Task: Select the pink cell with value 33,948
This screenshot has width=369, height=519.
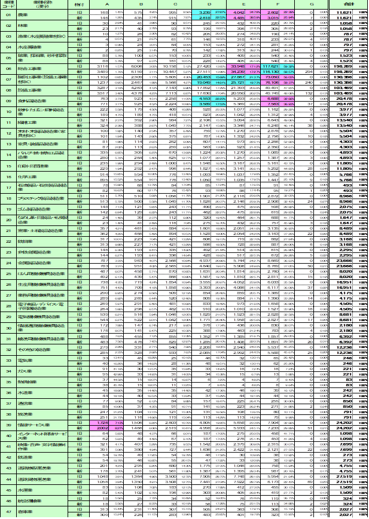Action: [237, 66]
